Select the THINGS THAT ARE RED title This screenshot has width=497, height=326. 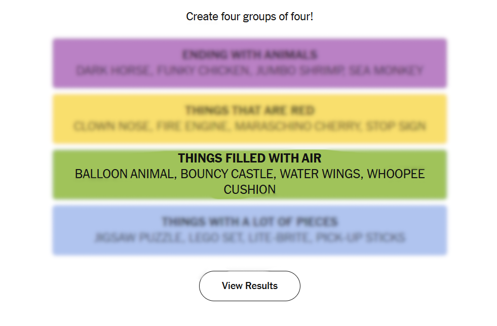249,110
